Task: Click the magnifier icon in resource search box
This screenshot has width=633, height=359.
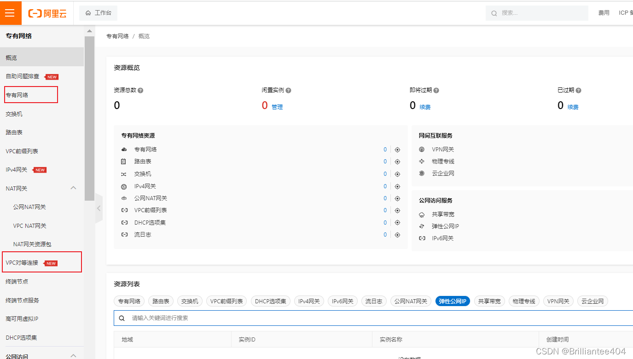Action: coord(122,318)
